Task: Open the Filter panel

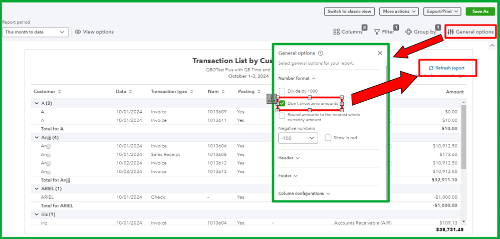Action: tap(384, 32)
